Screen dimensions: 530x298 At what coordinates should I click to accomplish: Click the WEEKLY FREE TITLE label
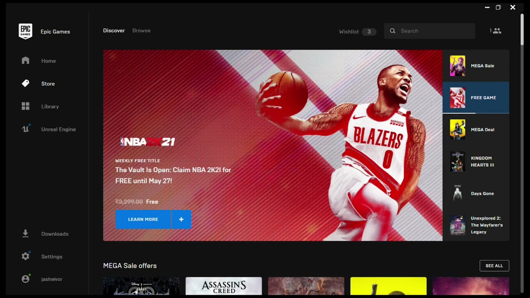pyautogui.click(x=137, y=161)
